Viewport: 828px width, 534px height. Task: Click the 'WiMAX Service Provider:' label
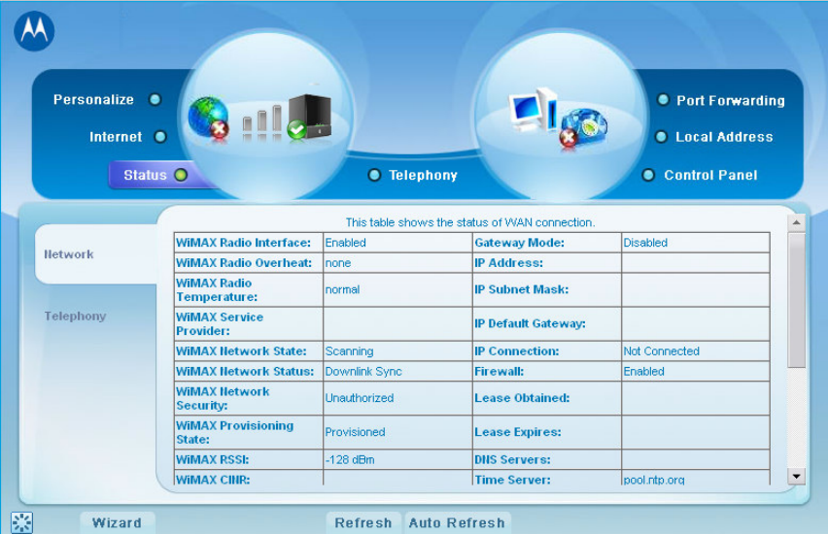220,324
